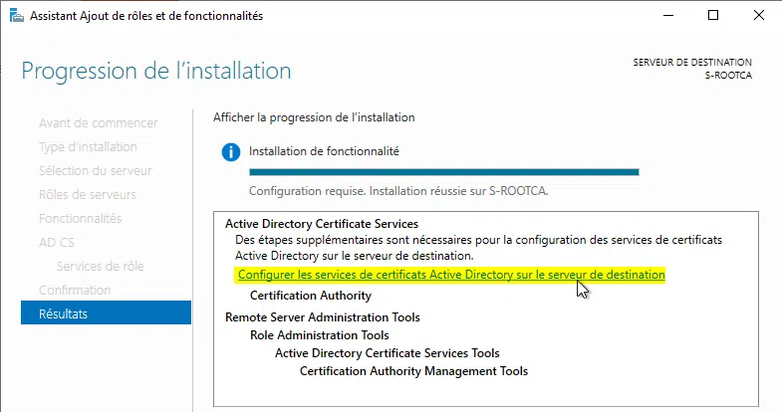
Task: Click the Des étapes supplémentaires sont nécessaires message
Action: click(479, 248)
